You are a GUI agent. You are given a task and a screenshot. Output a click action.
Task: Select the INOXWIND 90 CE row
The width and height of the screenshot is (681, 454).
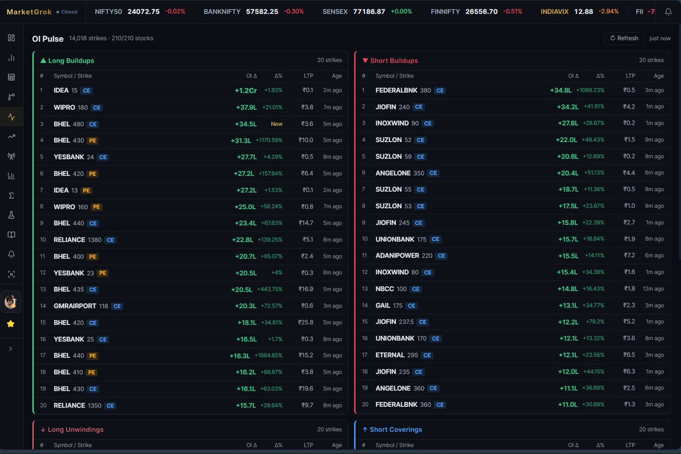(512, 123)
